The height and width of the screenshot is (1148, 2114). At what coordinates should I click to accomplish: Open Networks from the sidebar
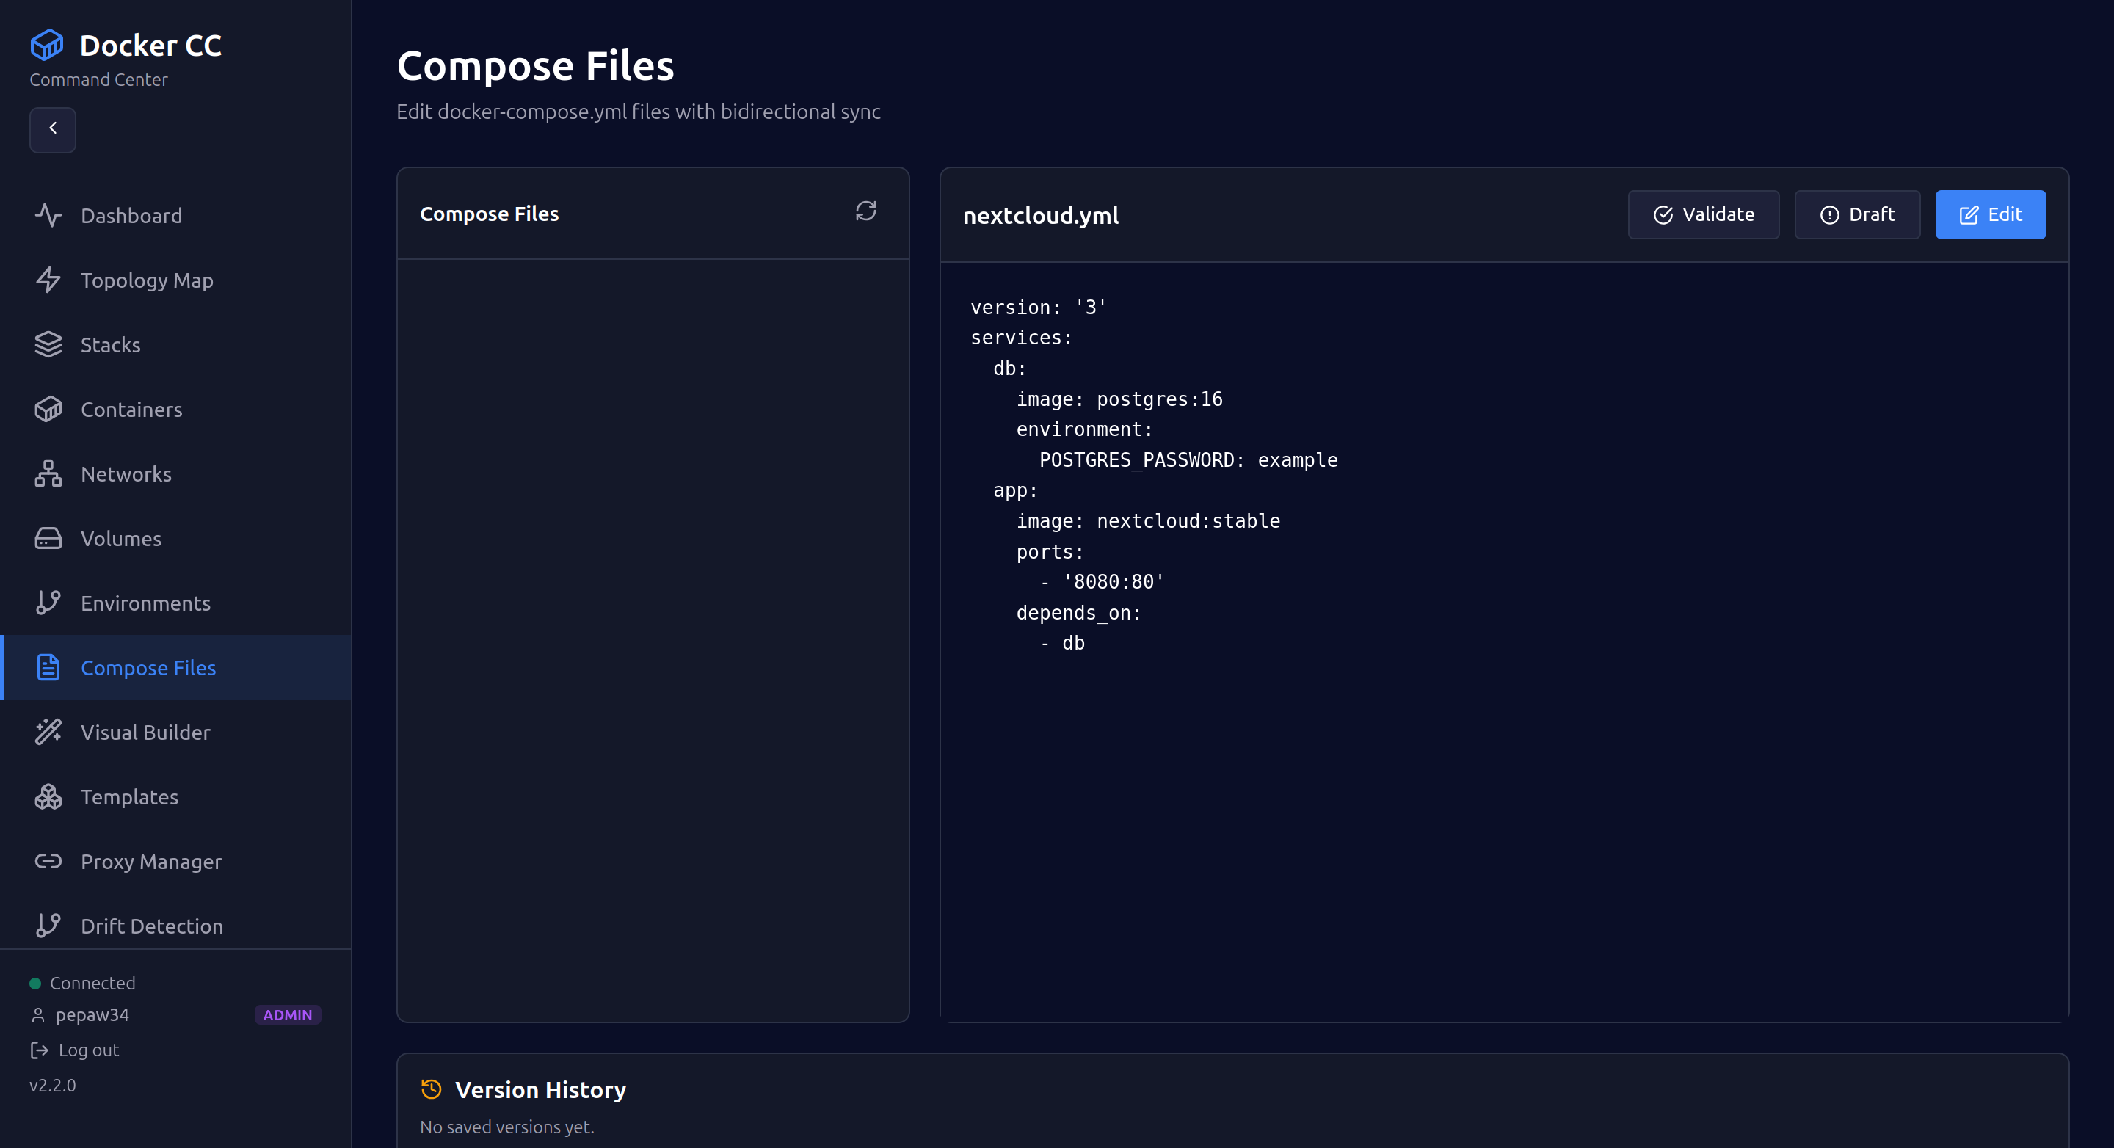pos(126,473)
